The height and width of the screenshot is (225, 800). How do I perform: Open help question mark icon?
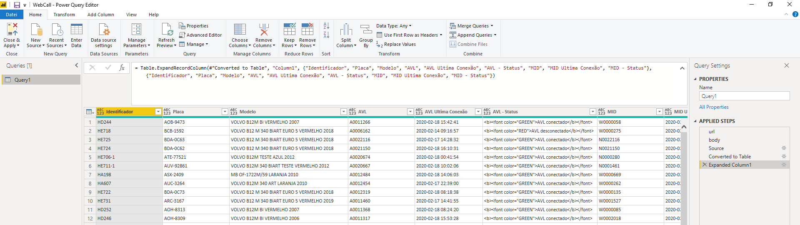click(x=795, y=14)
